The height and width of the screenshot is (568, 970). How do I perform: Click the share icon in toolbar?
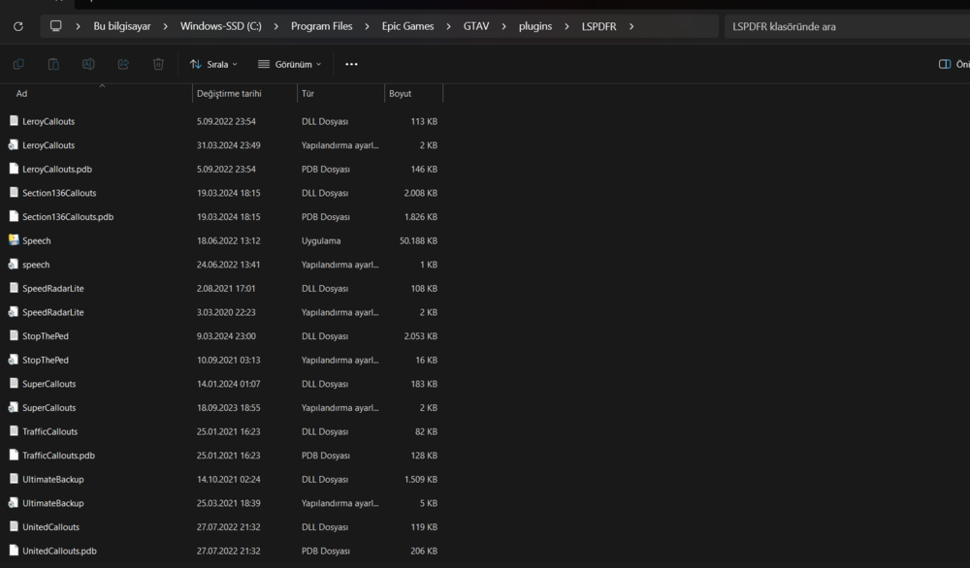point(124,64)
